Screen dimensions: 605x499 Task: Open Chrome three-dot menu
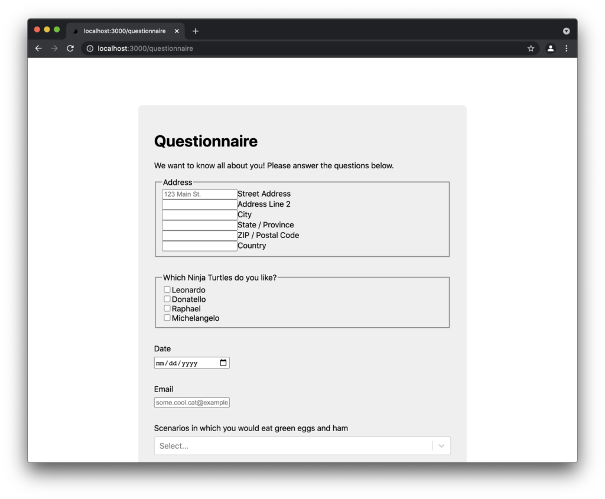(x=566, y=48)
